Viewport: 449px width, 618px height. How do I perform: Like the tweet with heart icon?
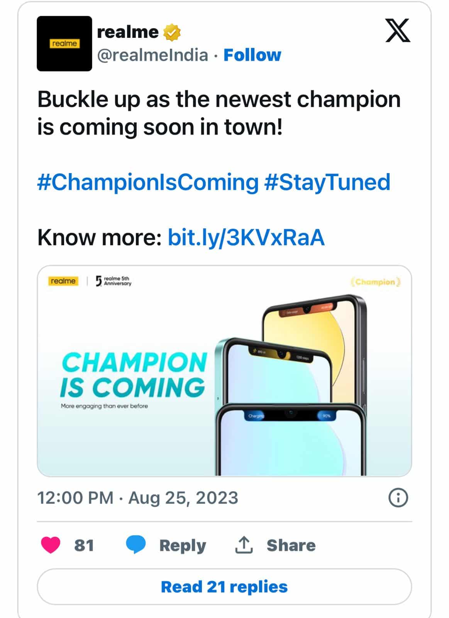click(x=51, y=545)
